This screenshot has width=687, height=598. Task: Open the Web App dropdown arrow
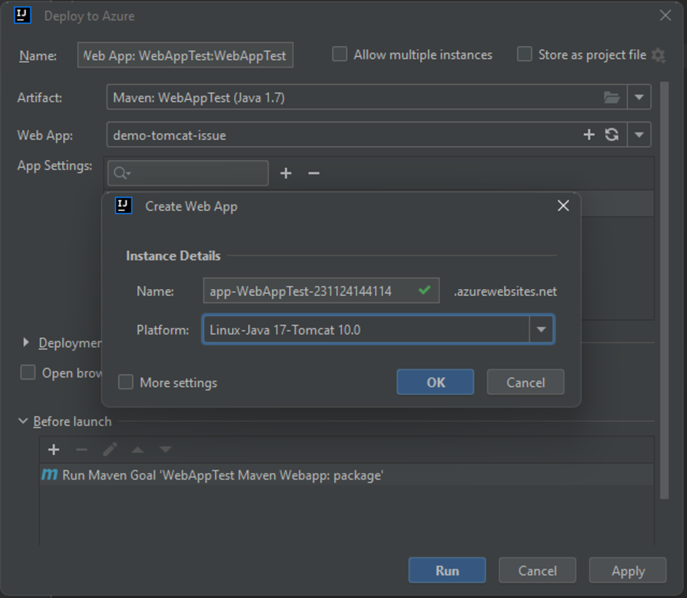coord(639,135)
